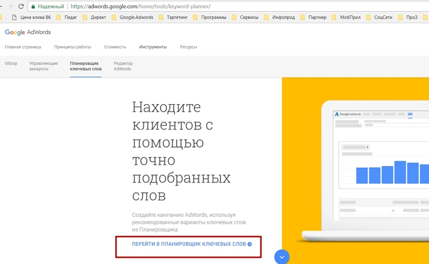
Task: Go to Главная страница menu item
Action: coord(23,47)
